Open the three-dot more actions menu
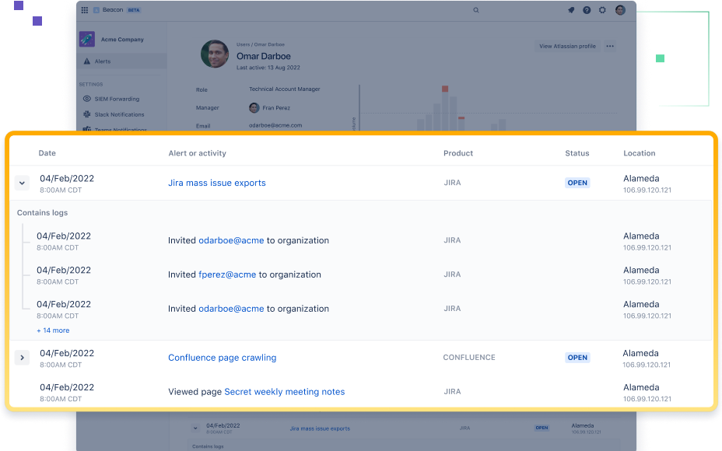Image resolution: width=722 pixels, height=451 pixels. (x=610, y=46)
